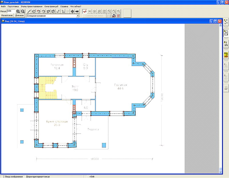Click the Для всех button

click(19, 15)
